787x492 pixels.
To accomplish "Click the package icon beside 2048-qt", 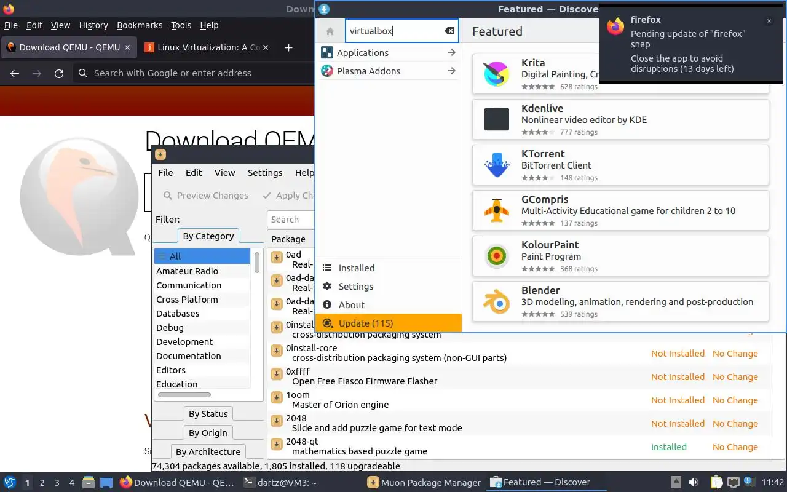I will point(277,444).
